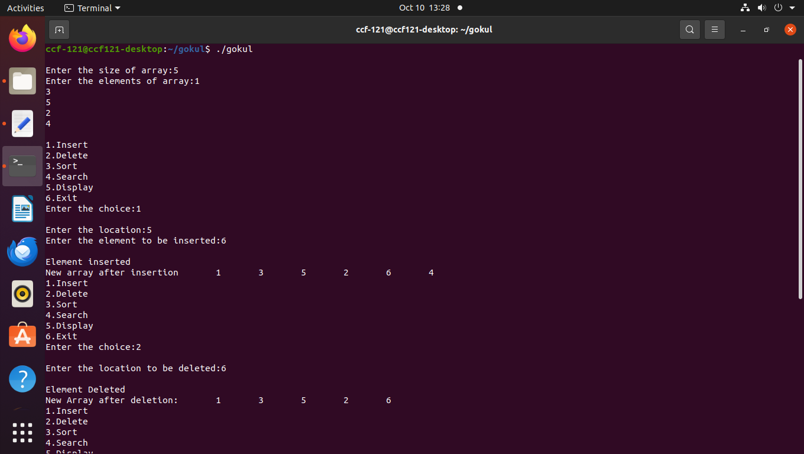Image resolution: width=804 pixels, height=454 pixels.
Task: Launch Firefox from the dock
Action: 22,38
